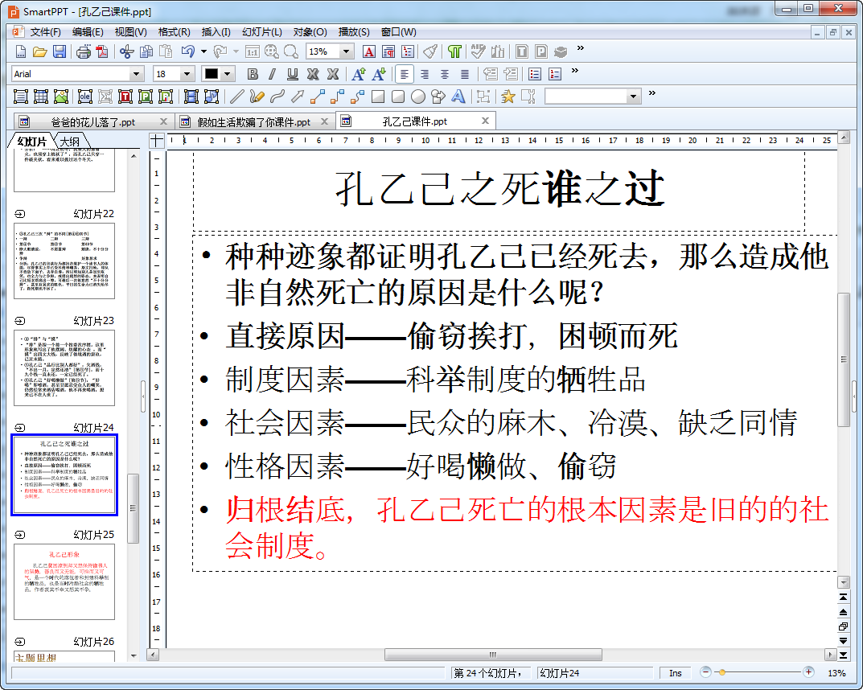Undo the last action with the Undo arrow
The width and height of the screenshot is (863, 690).
point(187,51)
